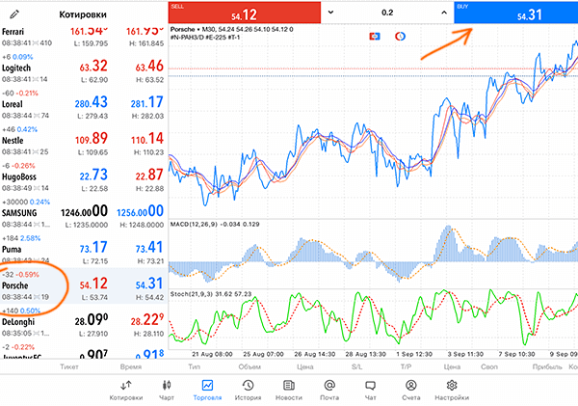Increase lot volume with up chevron
The image size is (578, 406).
coord(444,13)
